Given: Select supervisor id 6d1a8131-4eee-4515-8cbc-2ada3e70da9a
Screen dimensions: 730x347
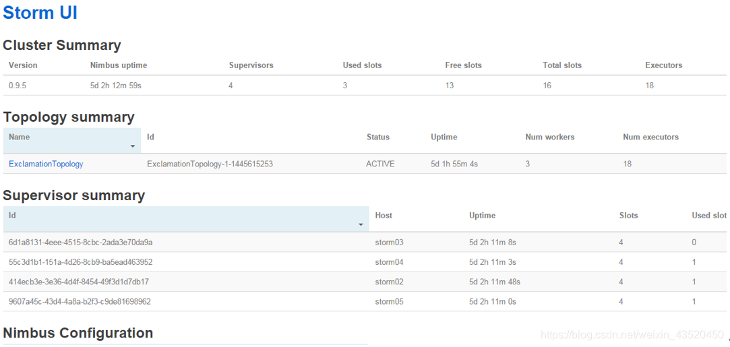Looking at the screenshot, I should 81,243.
